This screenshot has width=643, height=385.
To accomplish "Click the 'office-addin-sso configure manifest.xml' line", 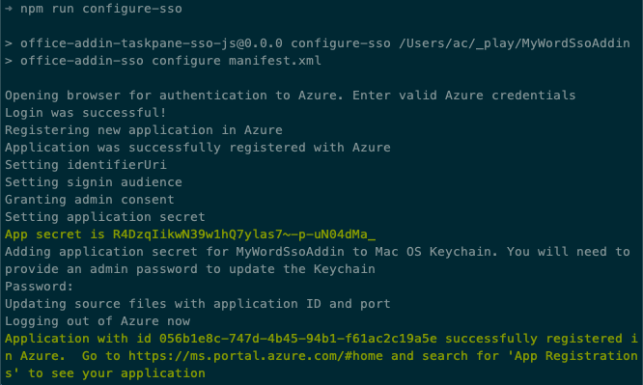I will pyautogui.click(x=163, y=61).
